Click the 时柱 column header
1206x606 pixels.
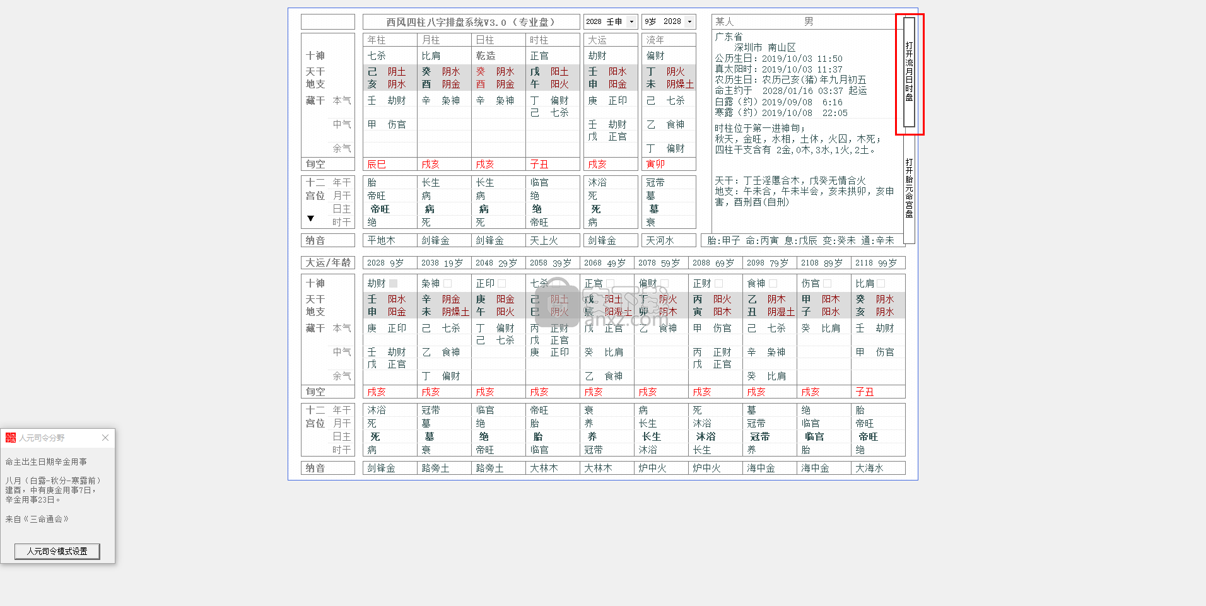(x=553, y=40)
